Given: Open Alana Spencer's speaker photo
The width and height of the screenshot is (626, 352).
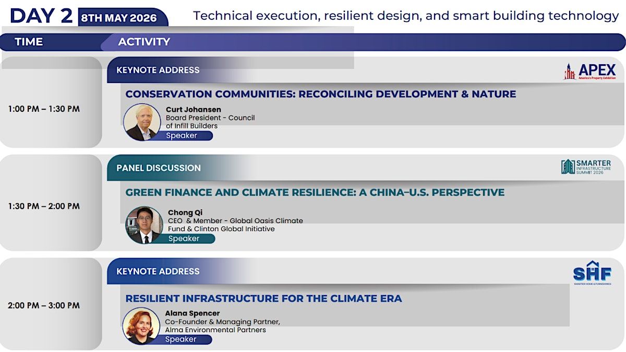Looking at the screenshot, I should click(x=141, y=325).
